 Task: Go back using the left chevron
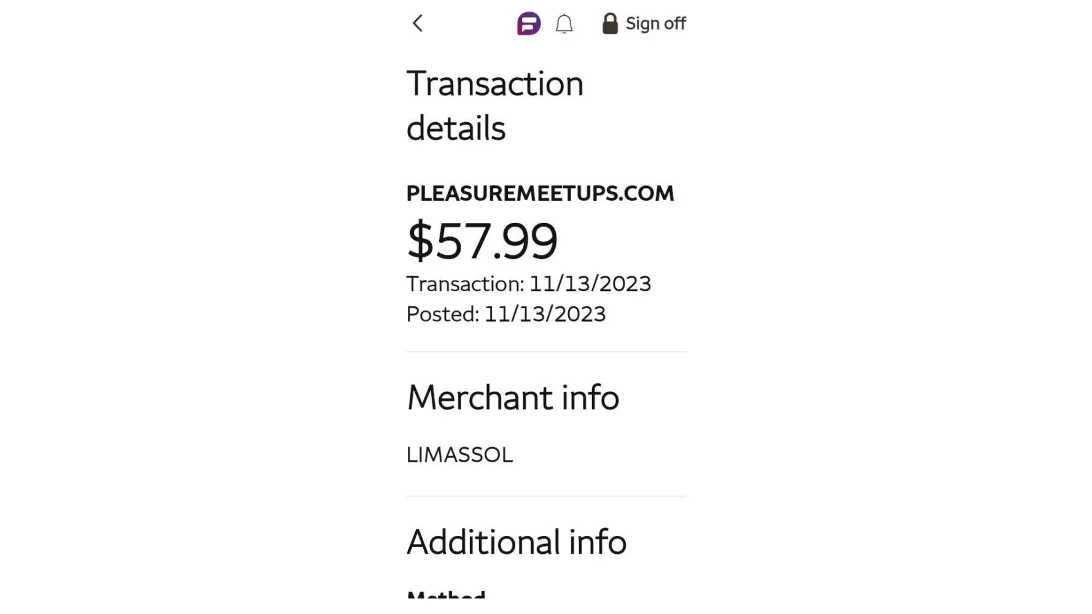tap(418, 24)
